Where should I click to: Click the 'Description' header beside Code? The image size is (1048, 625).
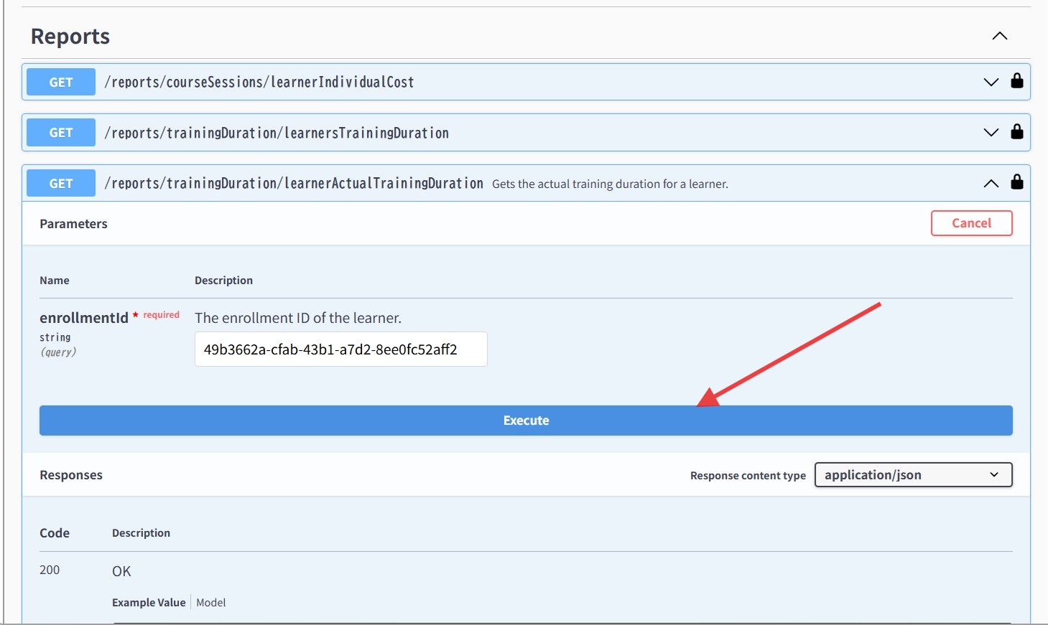pyautogui.click(x=141, y=533)
